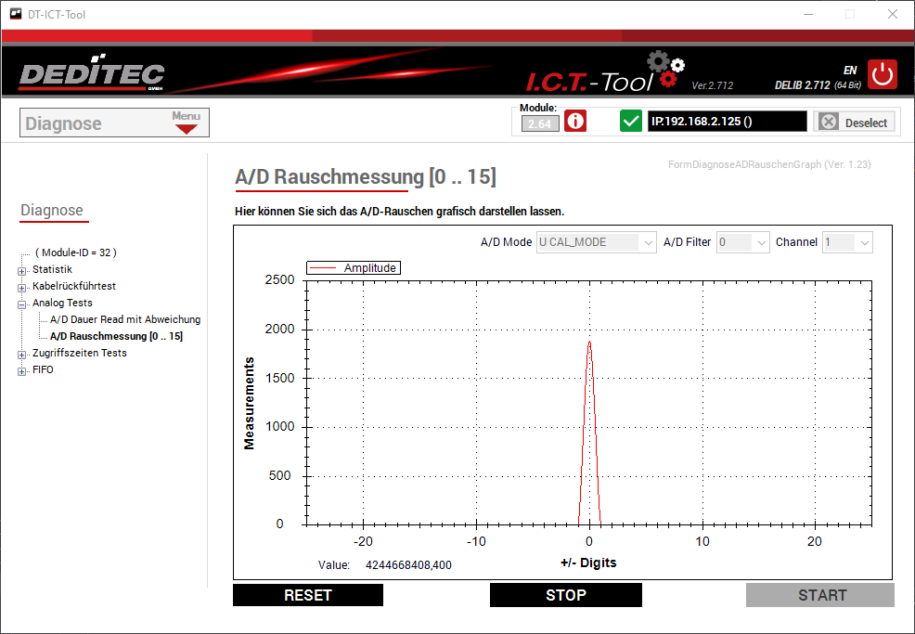
Task: Click the red power button icon
Action: pos(883,73)
